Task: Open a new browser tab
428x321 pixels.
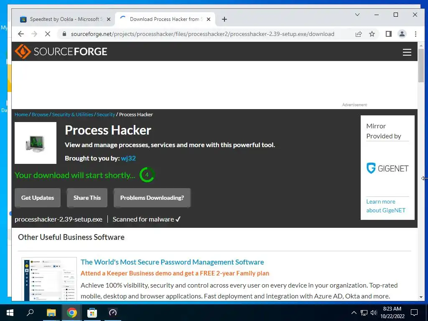Action: pos(224,19)
